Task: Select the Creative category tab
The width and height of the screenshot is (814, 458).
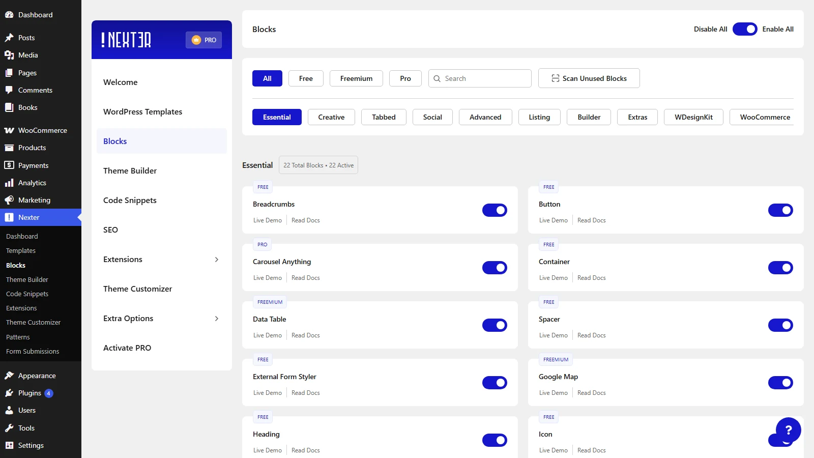Action: 331,117
